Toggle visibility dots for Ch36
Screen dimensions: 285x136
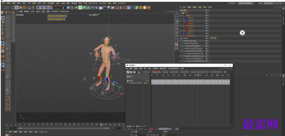point(208,38)
